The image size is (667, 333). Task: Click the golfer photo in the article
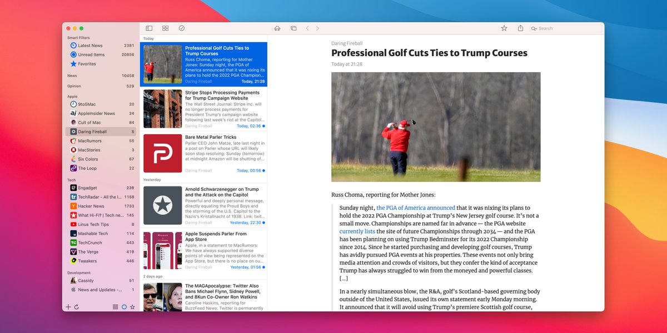click(x=436, y=127)
